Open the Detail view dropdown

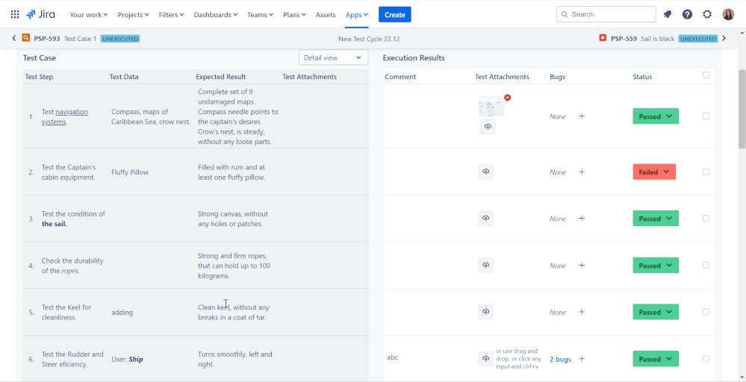pos(334,57)
